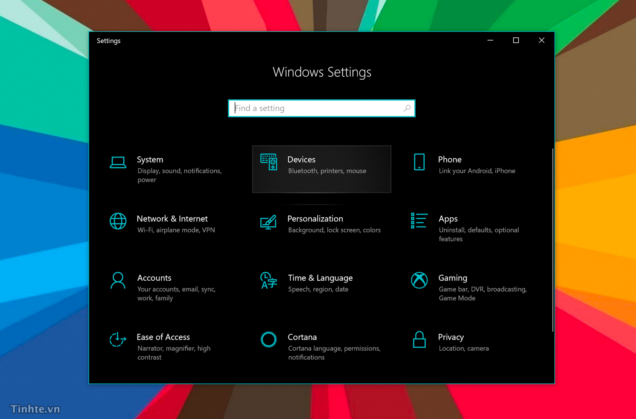The width and height of the screenshot is (636, 419).
Task: Click inside Find a setting field
Action: pos(321,108)
